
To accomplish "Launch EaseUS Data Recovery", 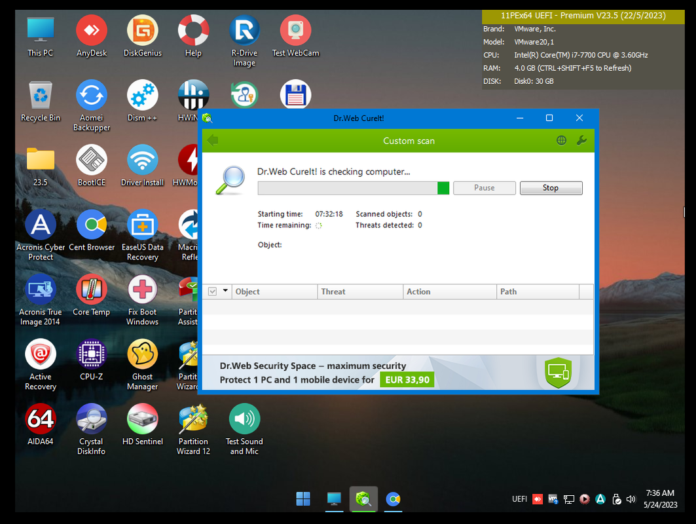I will point(143,235).
